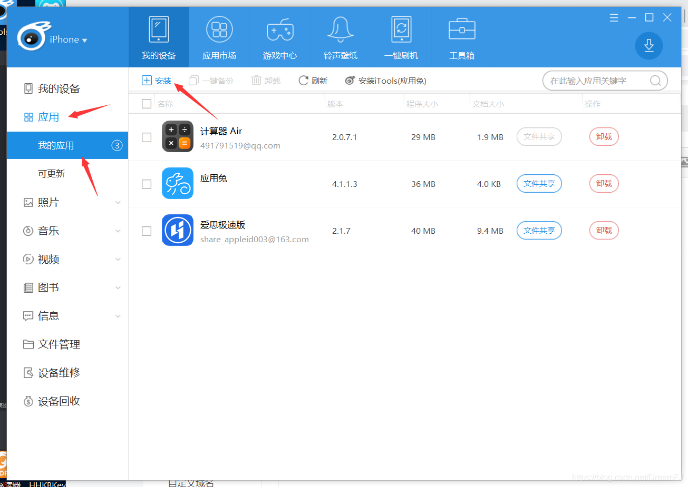The image size is (688, 487).
Task: Expand the 照片 section chevron
Action: coord(118,203)
